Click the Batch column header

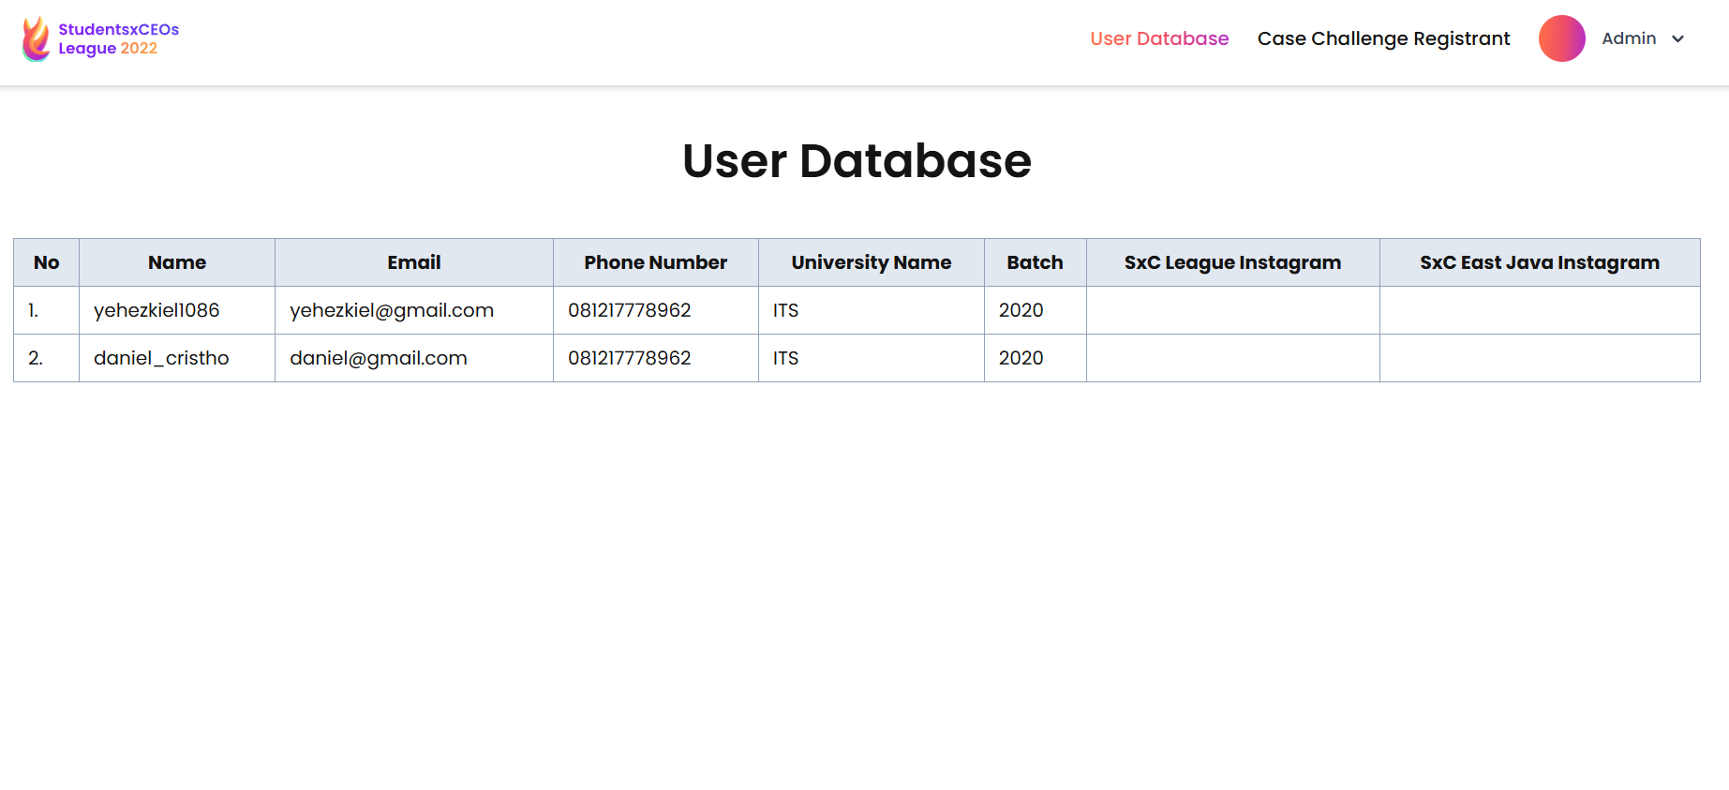(x=1035, y=262)
